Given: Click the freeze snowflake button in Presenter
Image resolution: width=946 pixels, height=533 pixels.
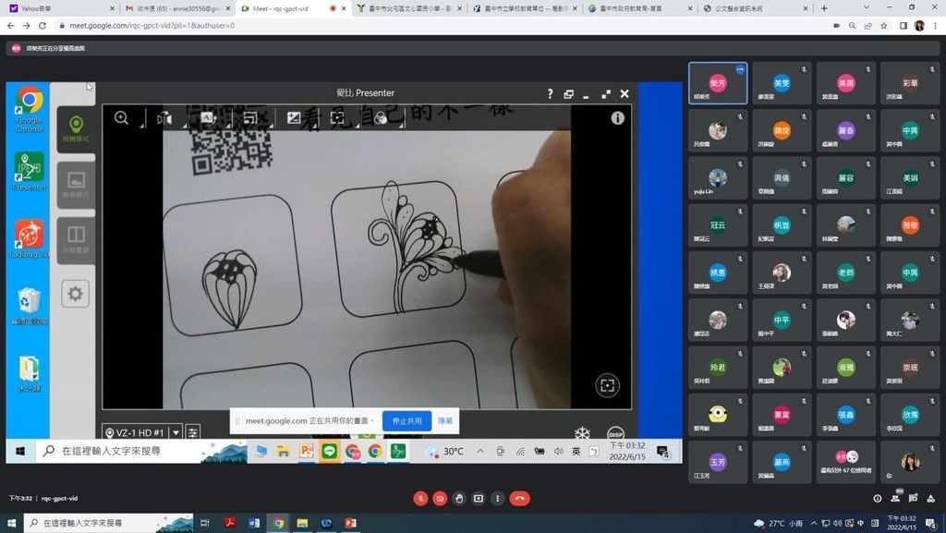Looking at the screenshot, I should 582,433.
